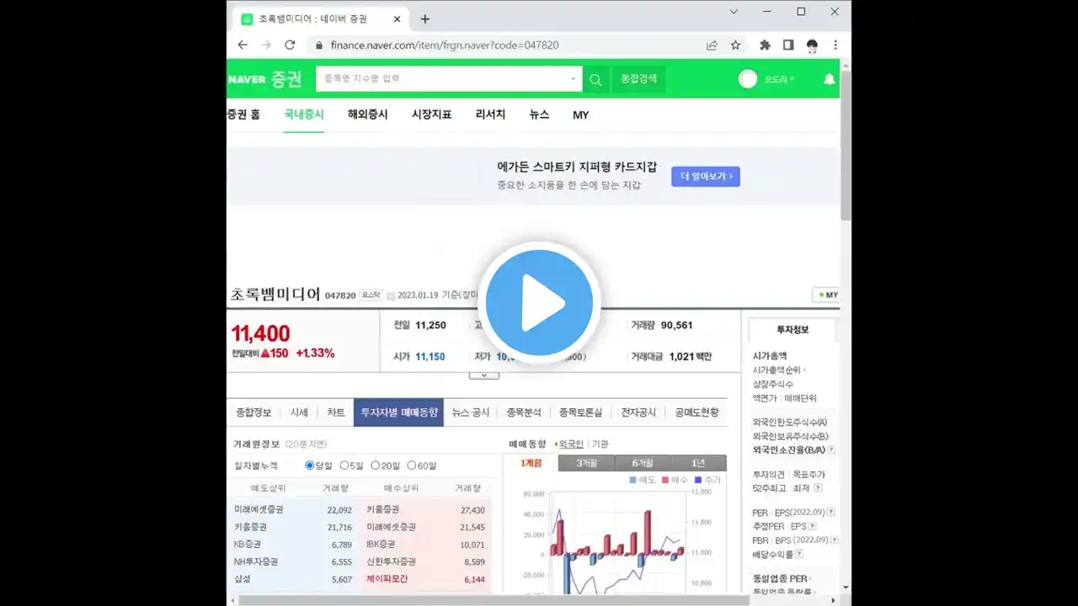The height and width of the screenshot is (606, 1078).
Task: Switch to the 종목토론실 tab
Action: click(581, 412)
